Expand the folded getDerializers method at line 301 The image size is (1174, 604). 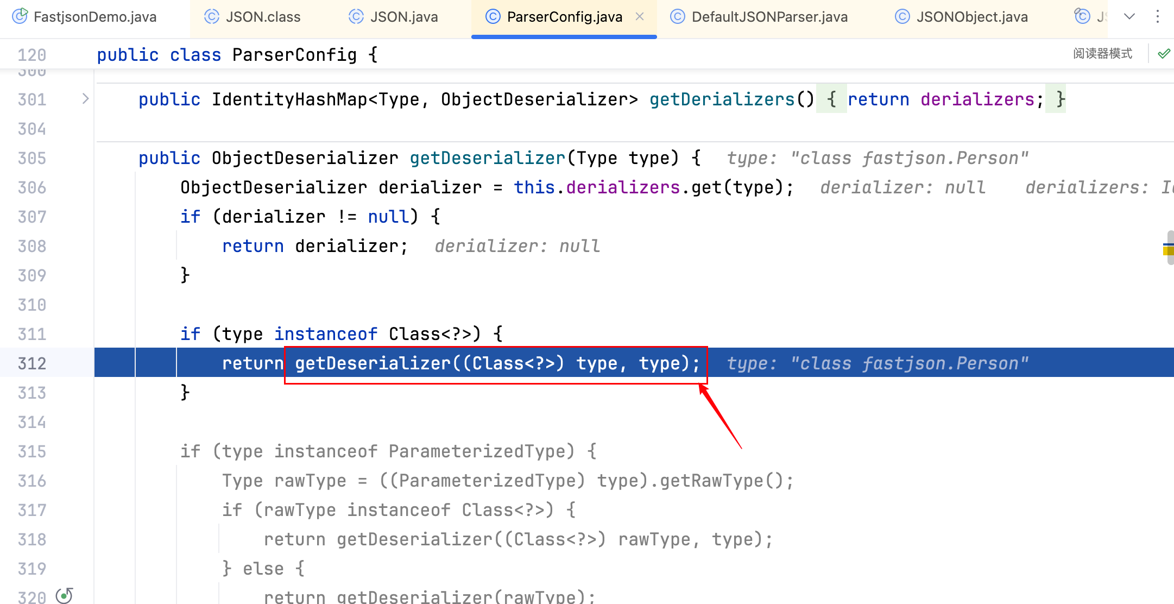coord(85,99)
